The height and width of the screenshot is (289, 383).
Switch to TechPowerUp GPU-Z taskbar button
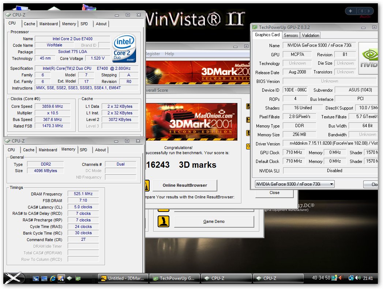[174, 278]
